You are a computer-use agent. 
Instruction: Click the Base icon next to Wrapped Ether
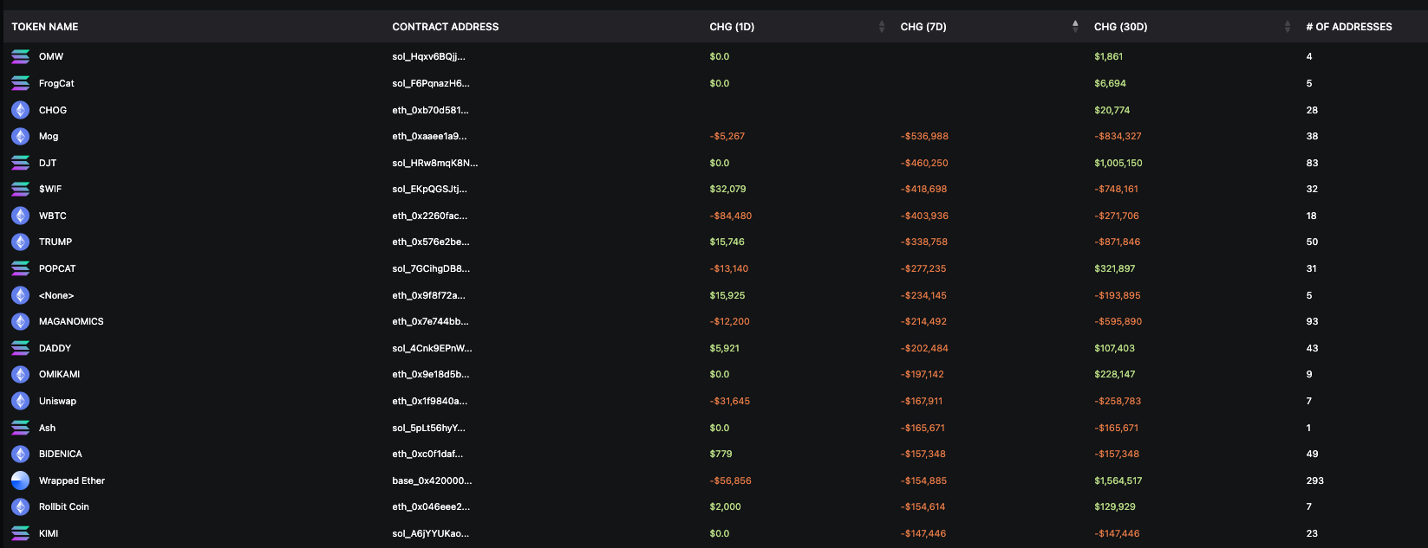click(20, 480)
